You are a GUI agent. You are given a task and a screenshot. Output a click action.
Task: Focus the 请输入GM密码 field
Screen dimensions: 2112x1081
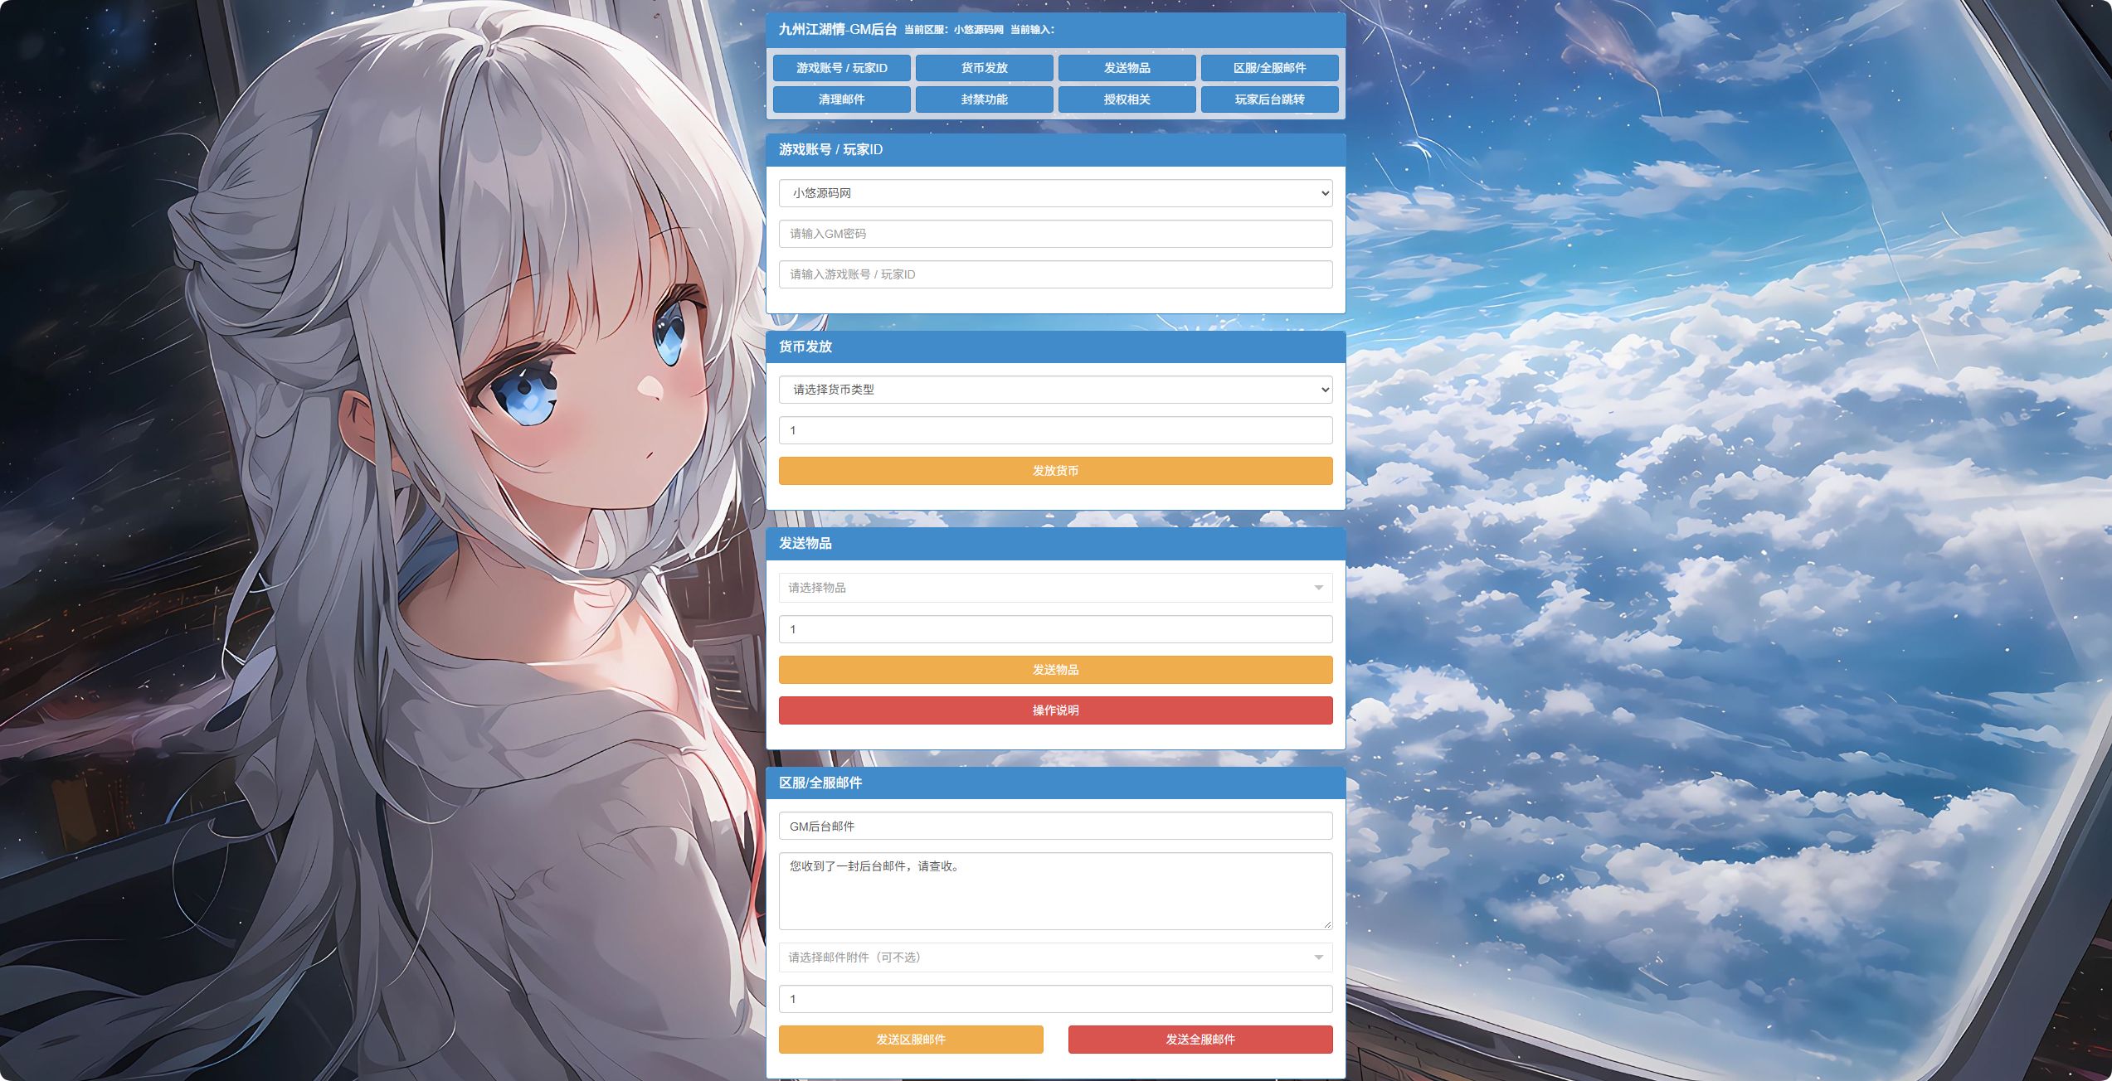click(1055, 234)
